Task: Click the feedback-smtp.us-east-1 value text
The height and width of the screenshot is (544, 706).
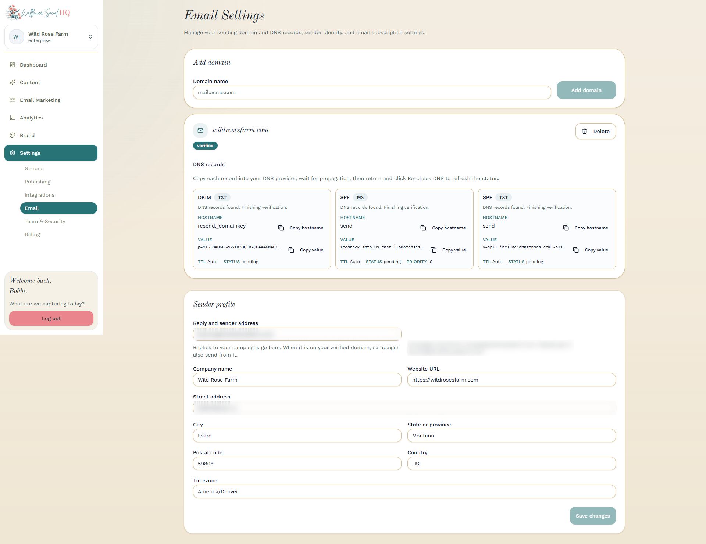Action: pos(381,247)
